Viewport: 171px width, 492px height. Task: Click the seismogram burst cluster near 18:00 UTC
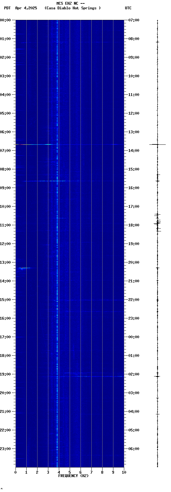click(158, 222)
